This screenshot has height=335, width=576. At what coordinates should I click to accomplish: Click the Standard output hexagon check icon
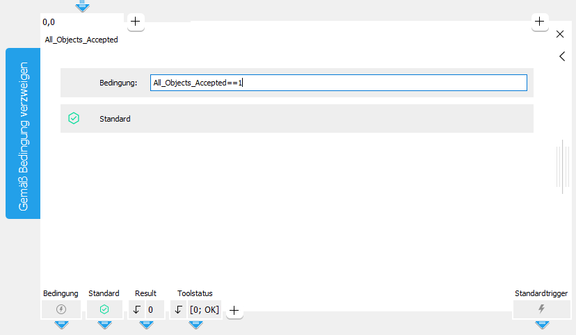(x=104, y=309)
